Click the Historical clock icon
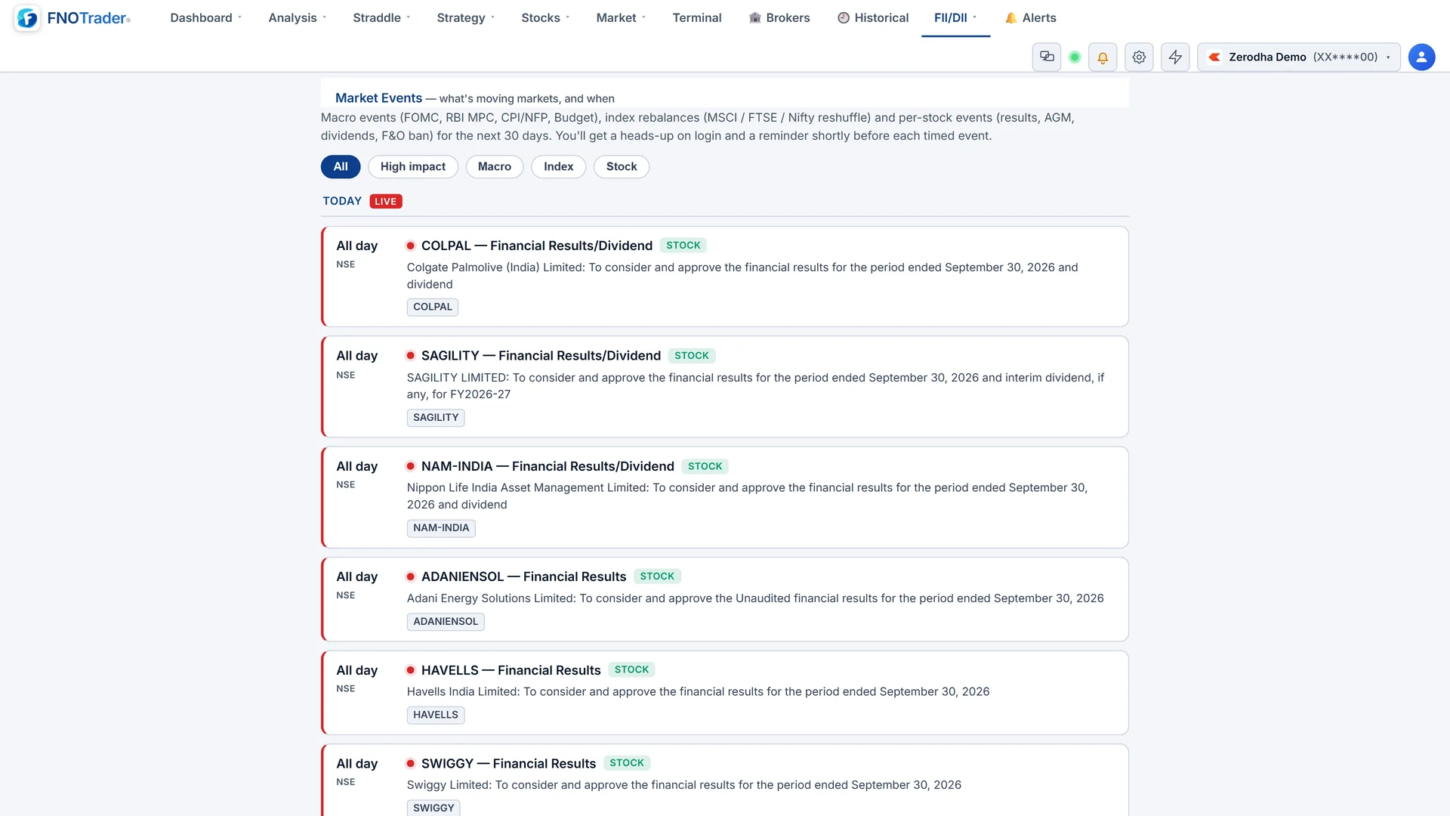 (x=844, y=17)
